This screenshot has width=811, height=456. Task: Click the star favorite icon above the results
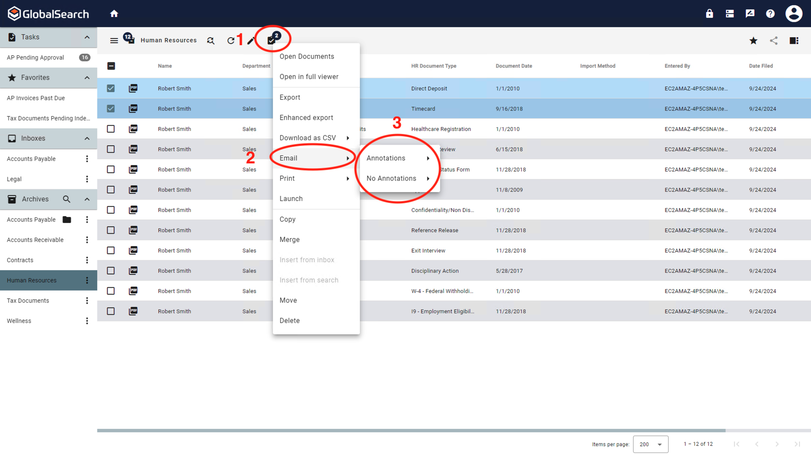[x=753, y=41]
